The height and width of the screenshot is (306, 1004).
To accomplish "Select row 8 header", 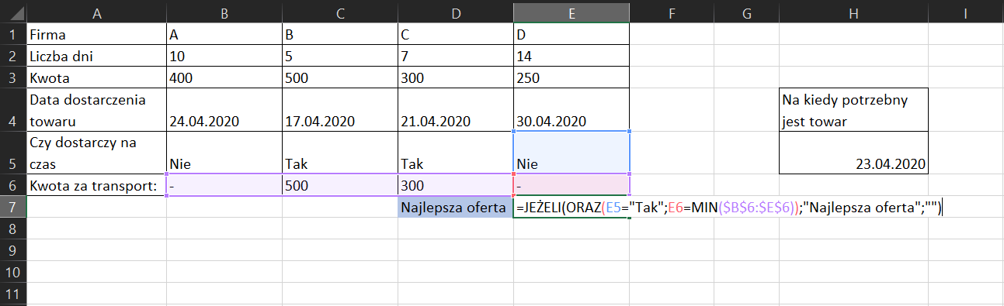I will pos(13,229).
